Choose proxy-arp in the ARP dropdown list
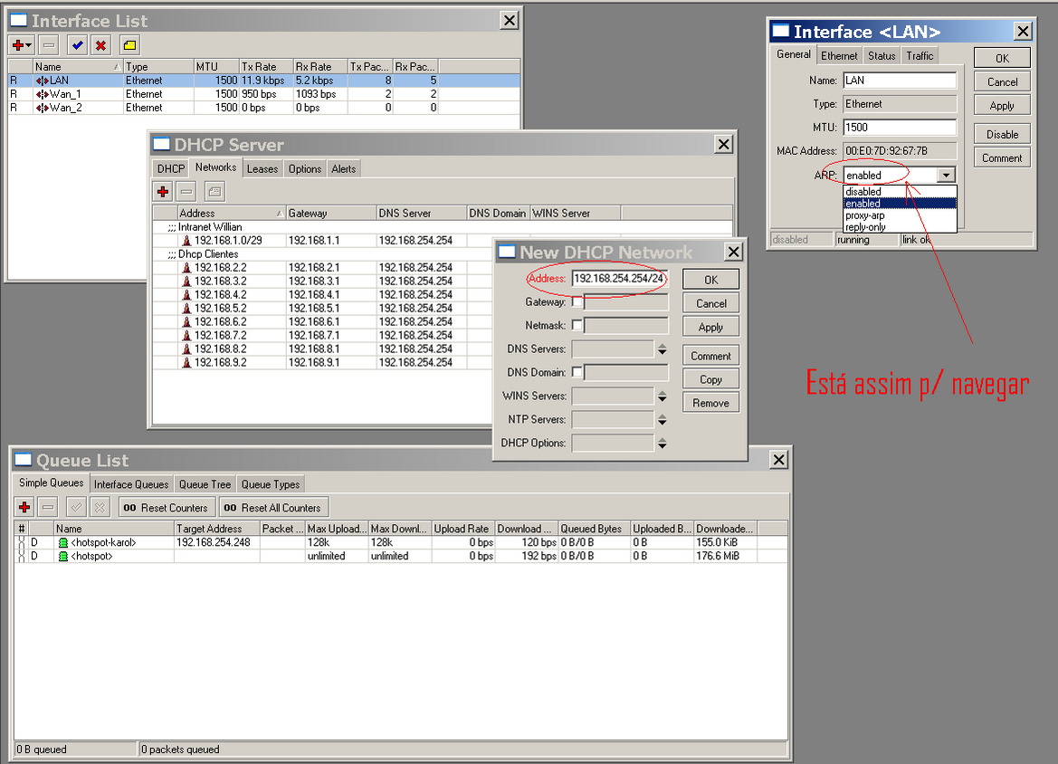Screen dimensions: 1058x764 click(900, 215)
